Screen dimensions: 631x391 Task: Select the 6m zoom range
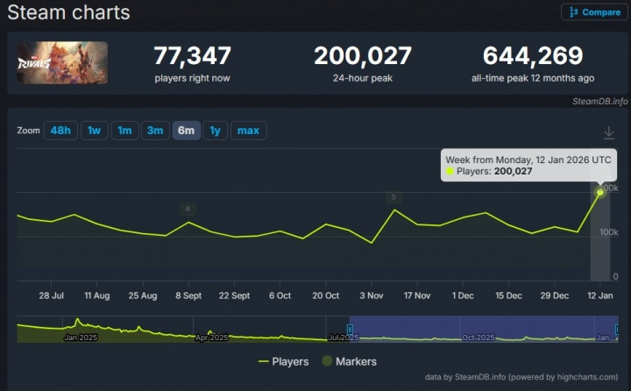click(x=187, y=131)
